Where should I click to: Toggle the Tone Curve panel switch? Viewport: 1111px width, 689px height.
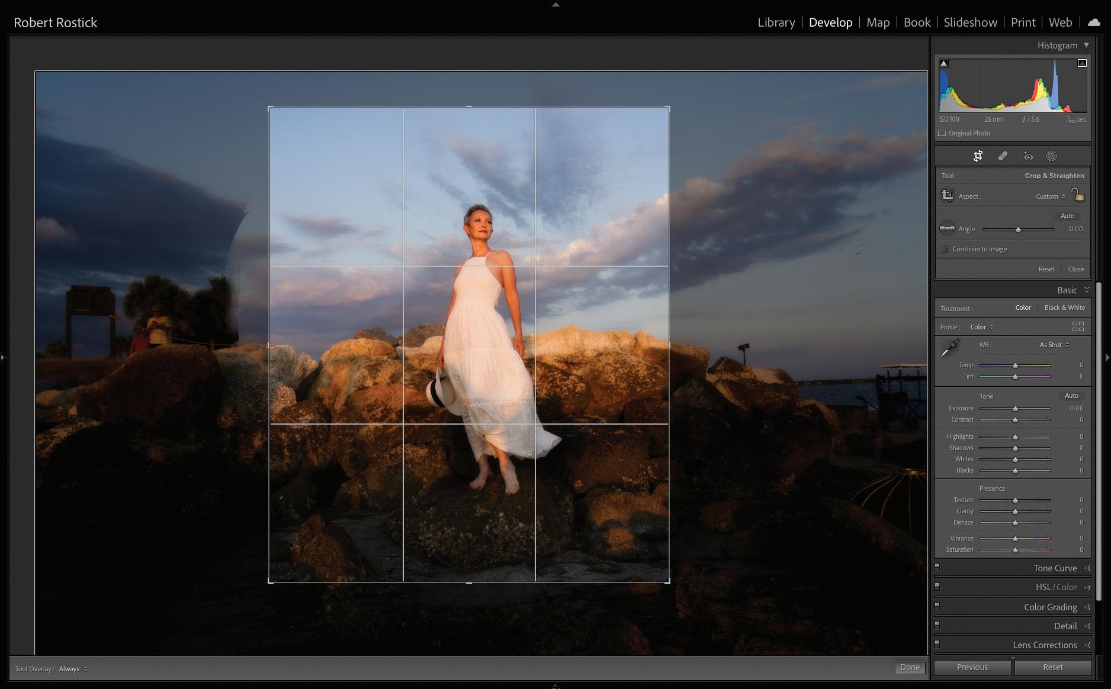point(937,568)
